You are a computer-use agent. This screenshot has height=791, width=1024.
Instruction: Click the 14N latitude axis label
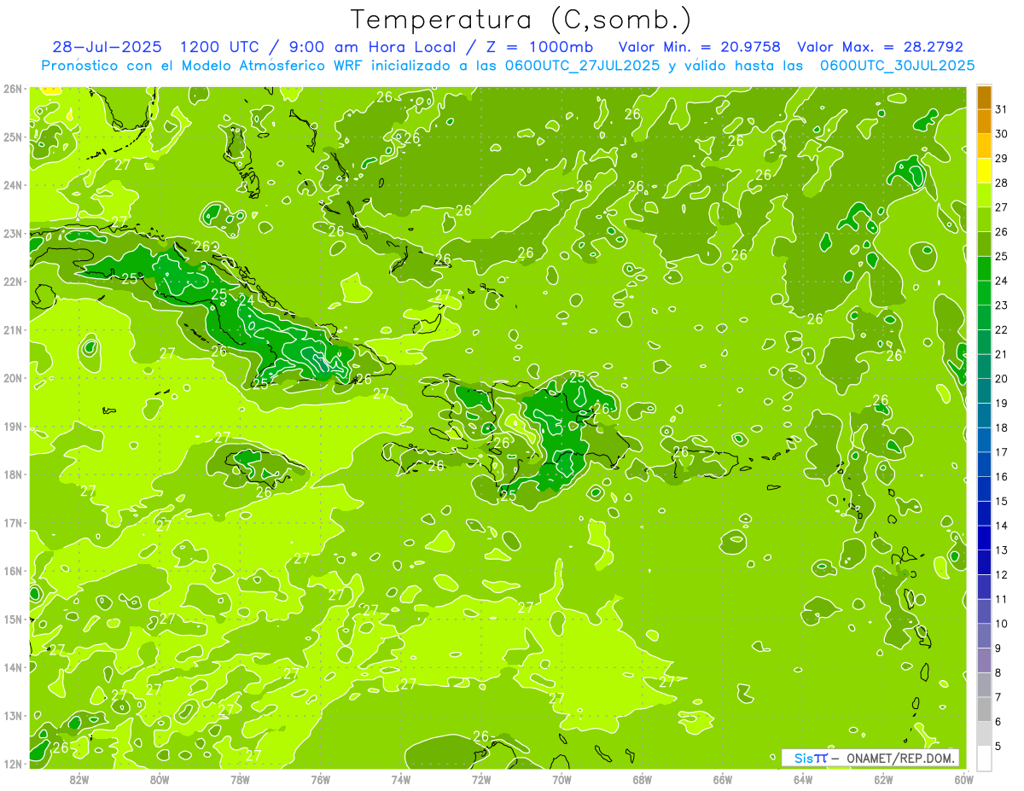12,667
